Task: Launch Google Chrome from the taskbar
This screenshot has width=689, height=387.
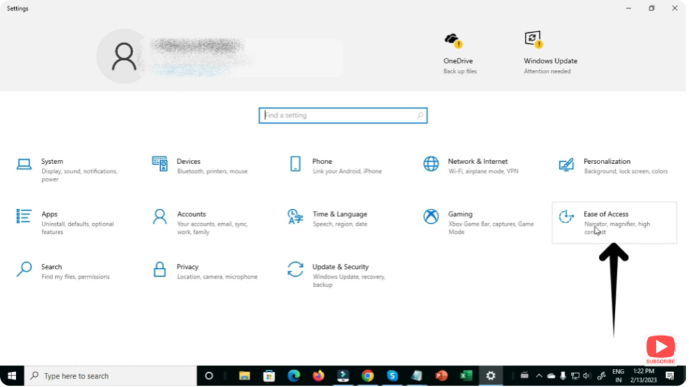Action: coord(367,376)
